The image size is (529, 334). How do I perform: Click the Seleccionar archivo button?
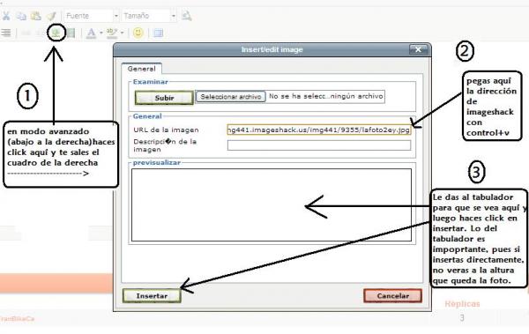(231, 97)
